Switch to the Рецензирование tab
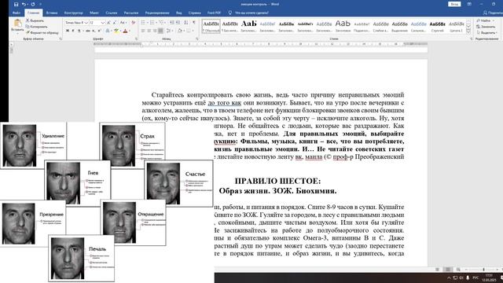 coord(157,13)
